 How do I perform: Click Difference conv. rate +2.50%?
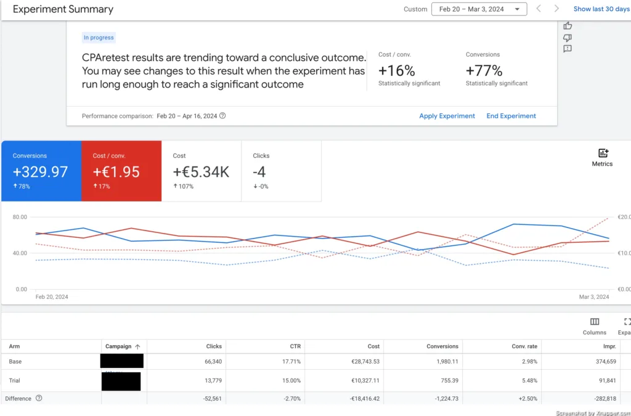pos(528,398)
